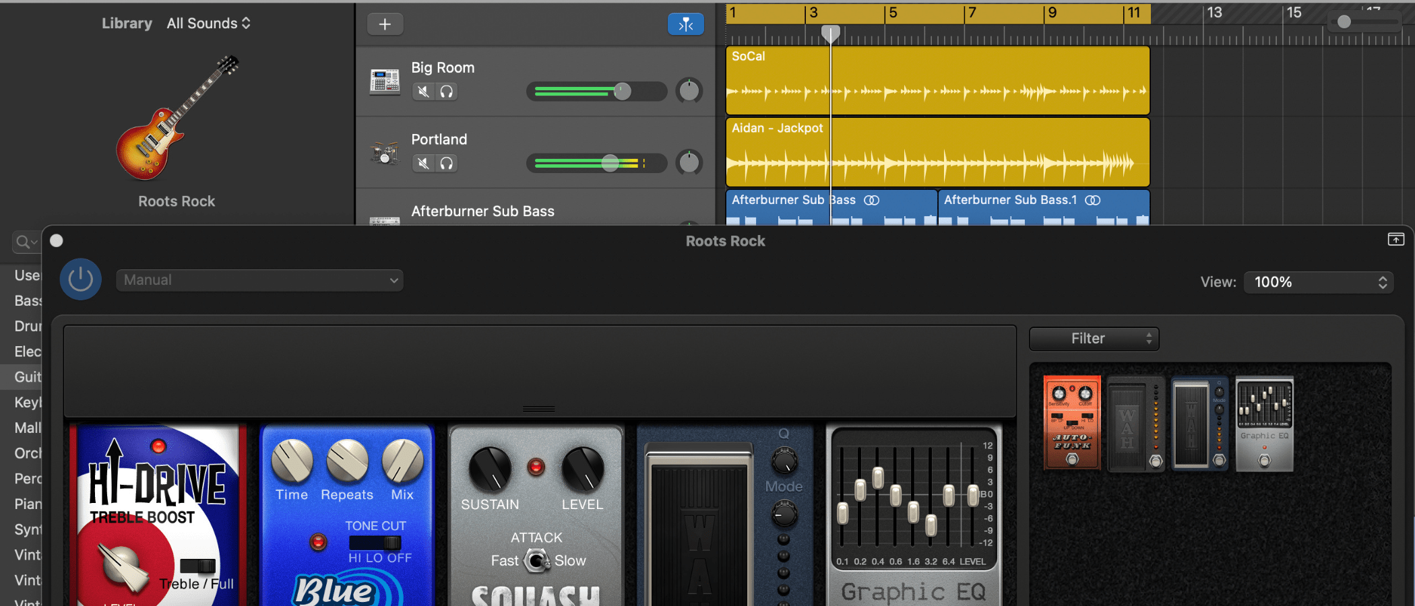The width and height of the screenshot is (1415, 606).
Task: Add a new track with the plus icon
Action: point(384,24)
